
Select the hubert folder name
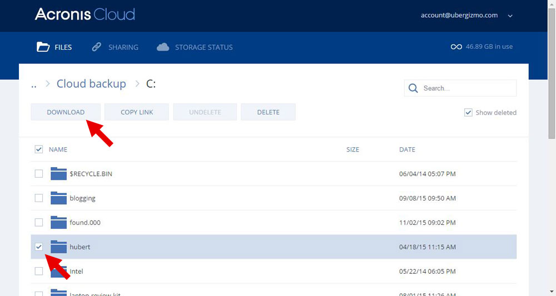80,247
